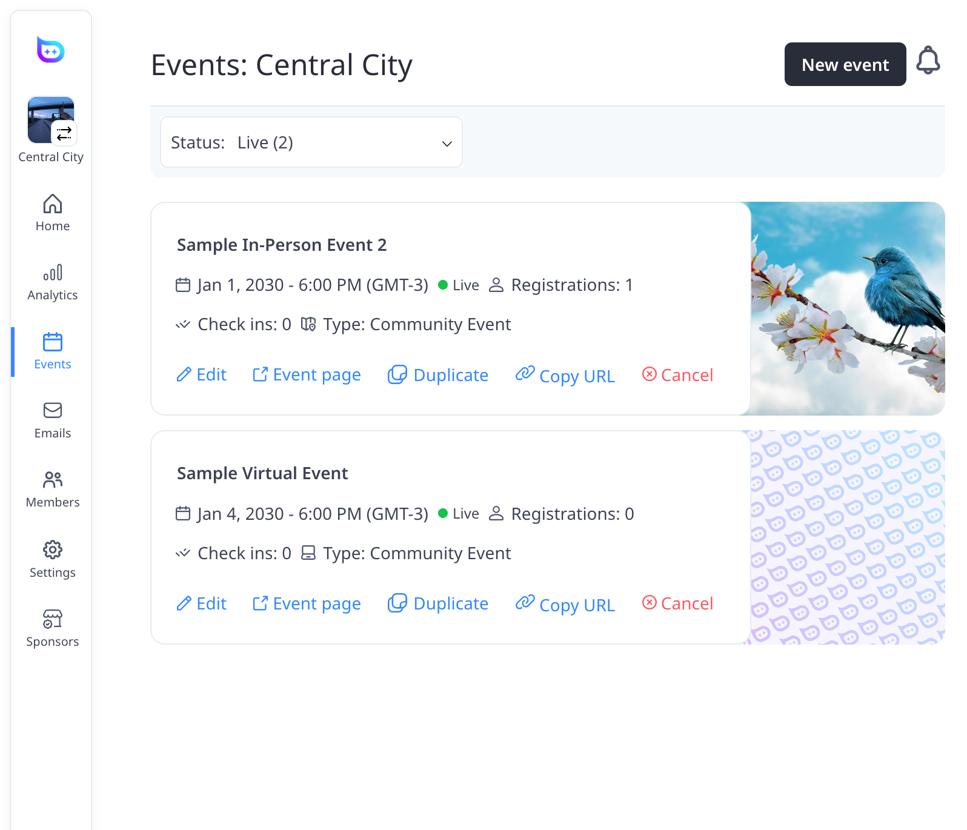Click the blue bird event thumbnail

click(848, 308)
